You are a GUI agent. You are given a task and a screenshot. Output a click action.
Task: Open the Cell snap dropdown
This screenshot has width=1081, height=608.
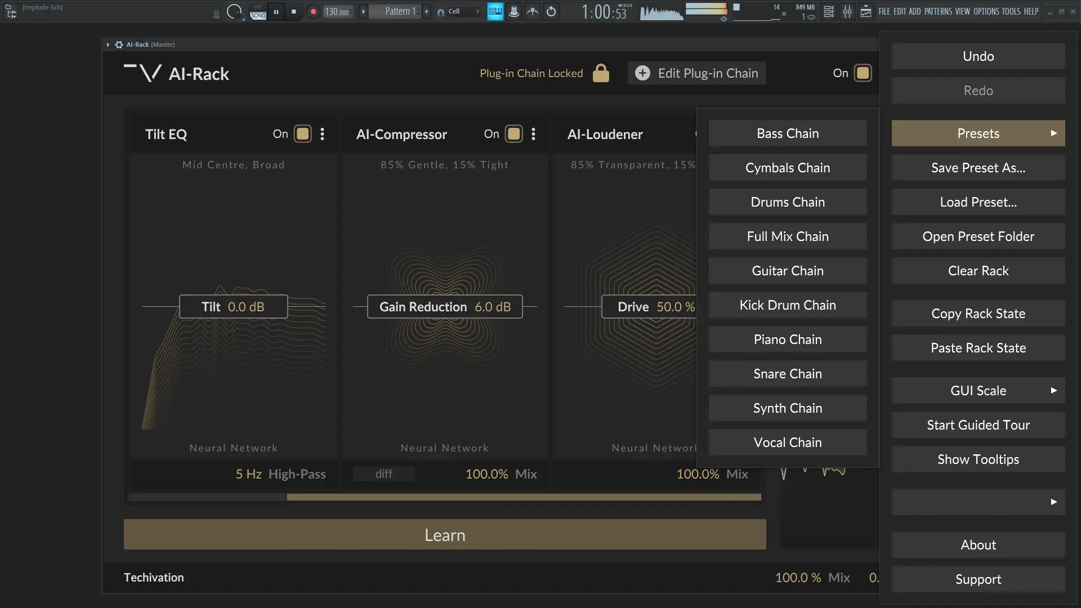[462, 11]
